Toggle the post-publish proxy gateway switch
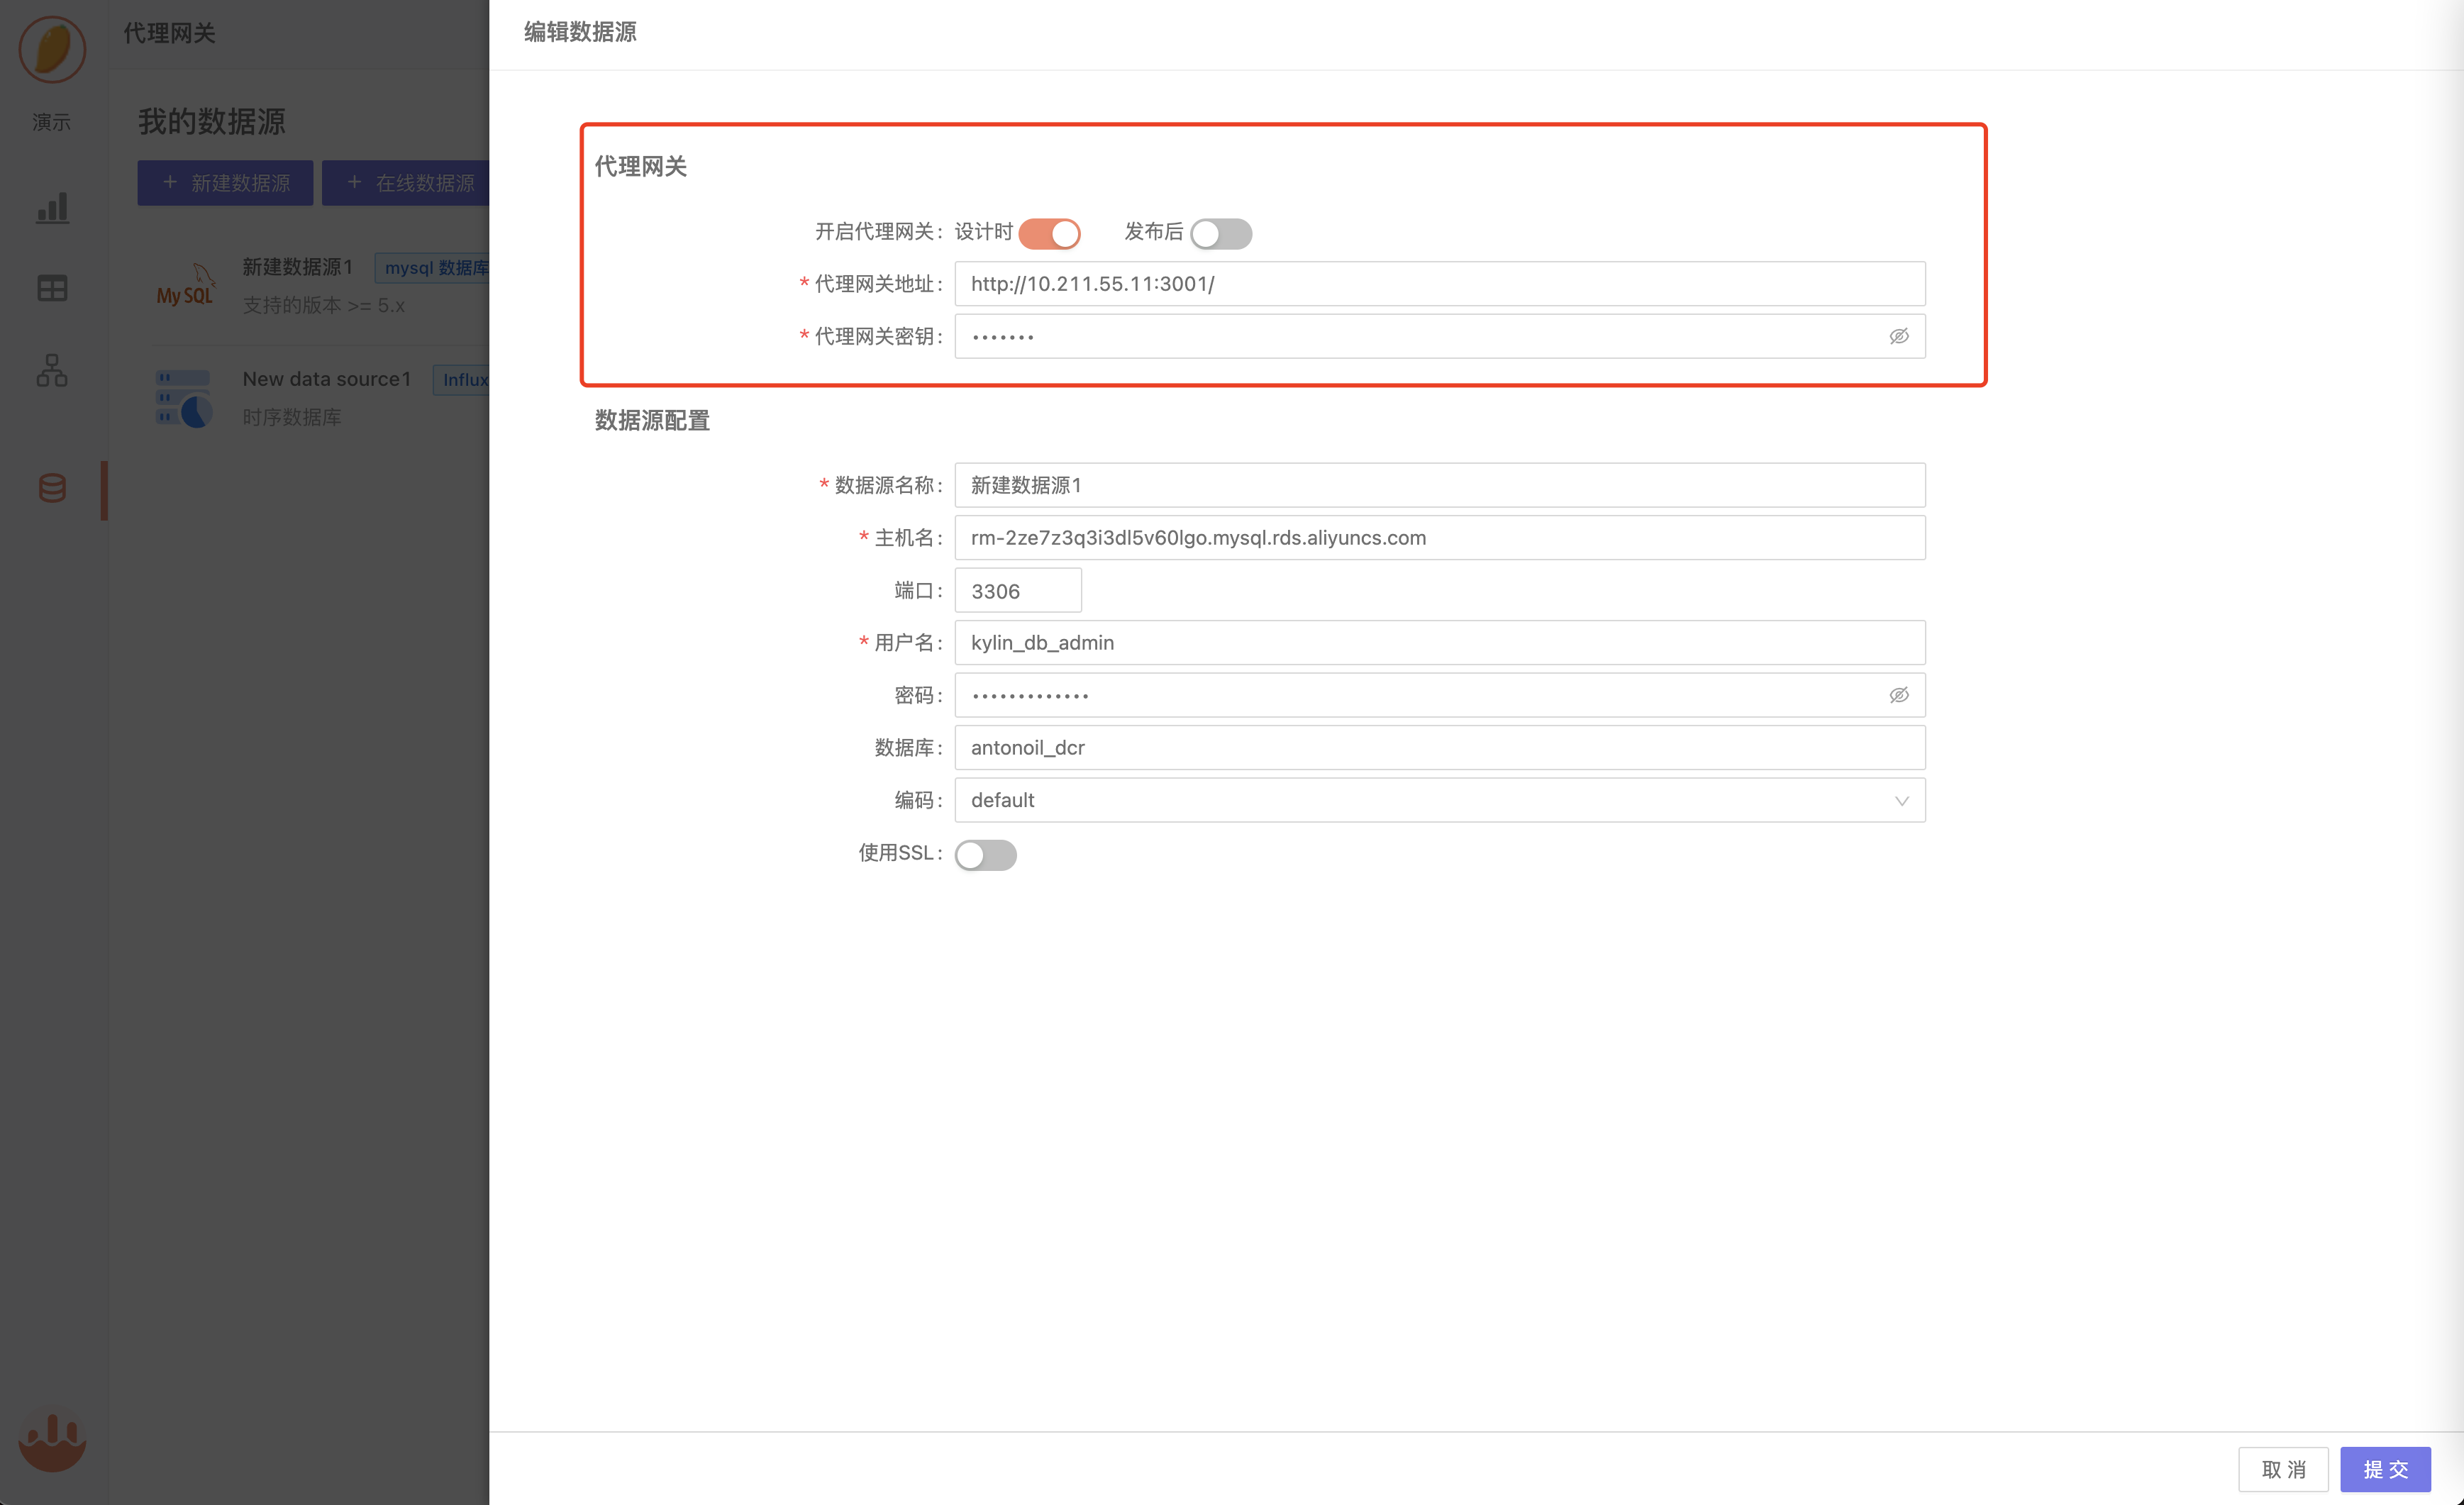The image size is (2464, 1505). (x=1220, y=233)
